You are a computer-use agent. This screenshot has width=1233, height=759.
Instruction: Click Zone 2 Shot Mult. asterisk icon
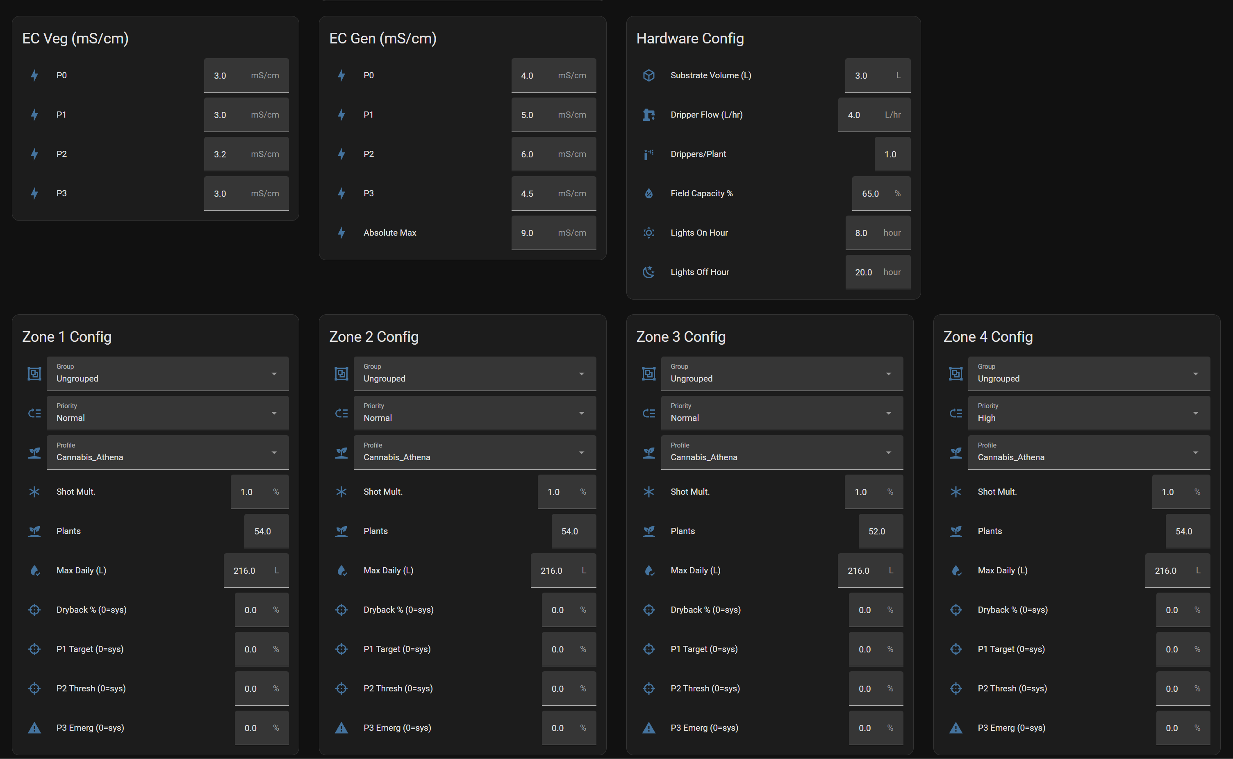341,492
